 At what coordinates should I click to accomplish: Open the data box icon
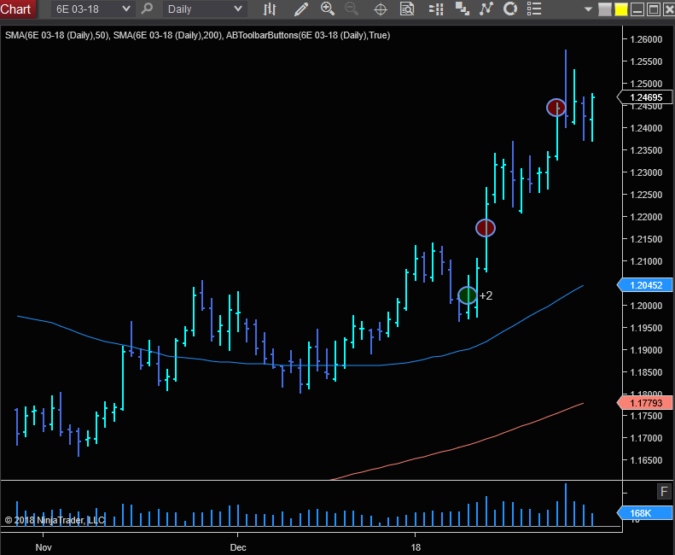(407, 9)
